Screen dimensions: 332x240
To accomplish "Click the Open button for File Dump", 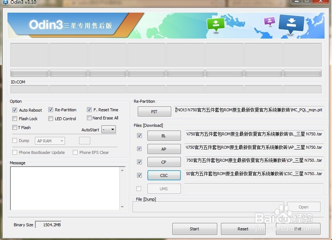I will (x=304, y=207).
